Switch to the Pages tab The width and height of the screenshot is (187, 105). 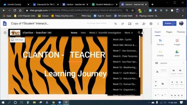click(x=169, y=32)
